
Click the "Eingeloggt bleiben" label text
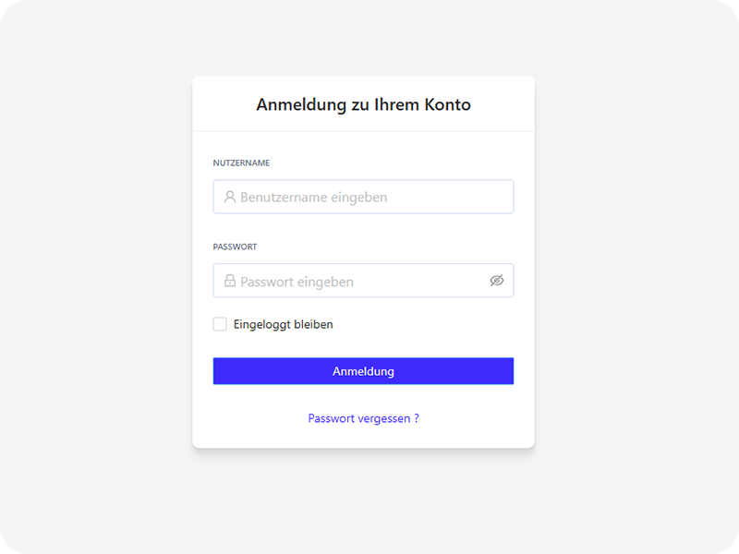(283, 325)
